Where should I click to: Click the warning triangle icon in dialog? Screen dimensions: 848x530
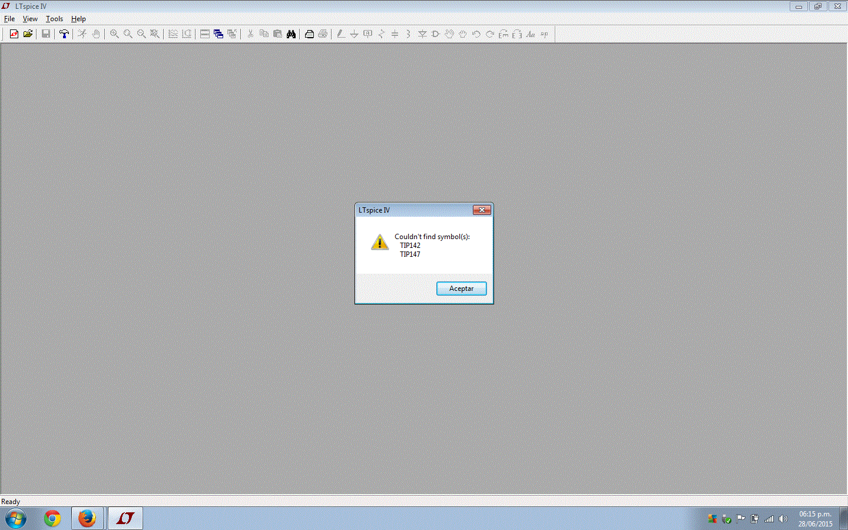tap(380, 242)
